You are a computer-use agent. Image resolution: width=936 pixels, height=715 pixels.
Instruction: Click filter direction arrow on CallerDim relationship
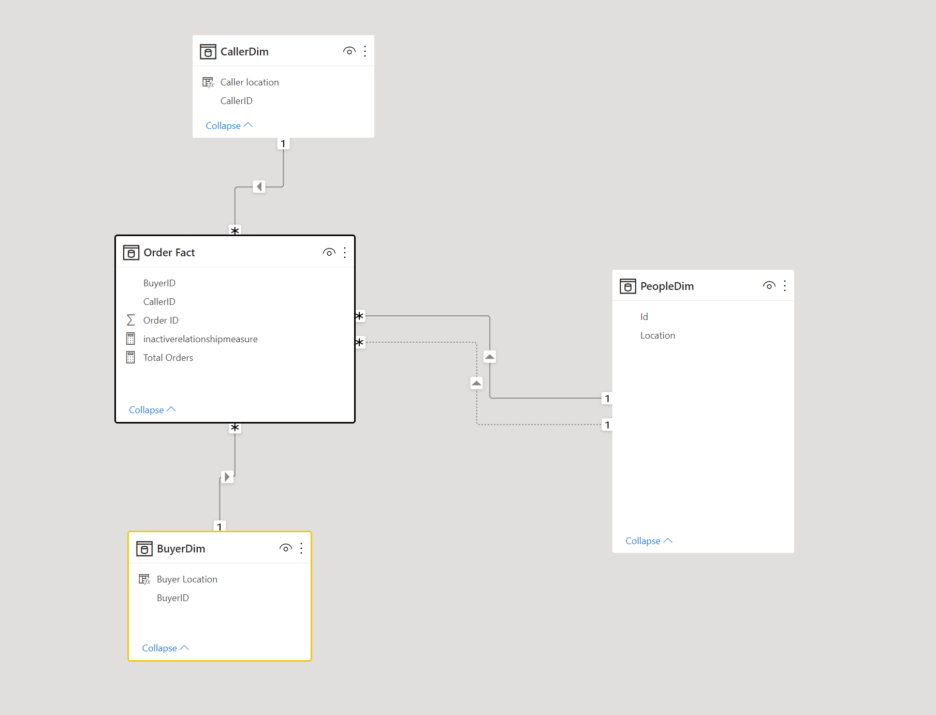tap(259, 186)
